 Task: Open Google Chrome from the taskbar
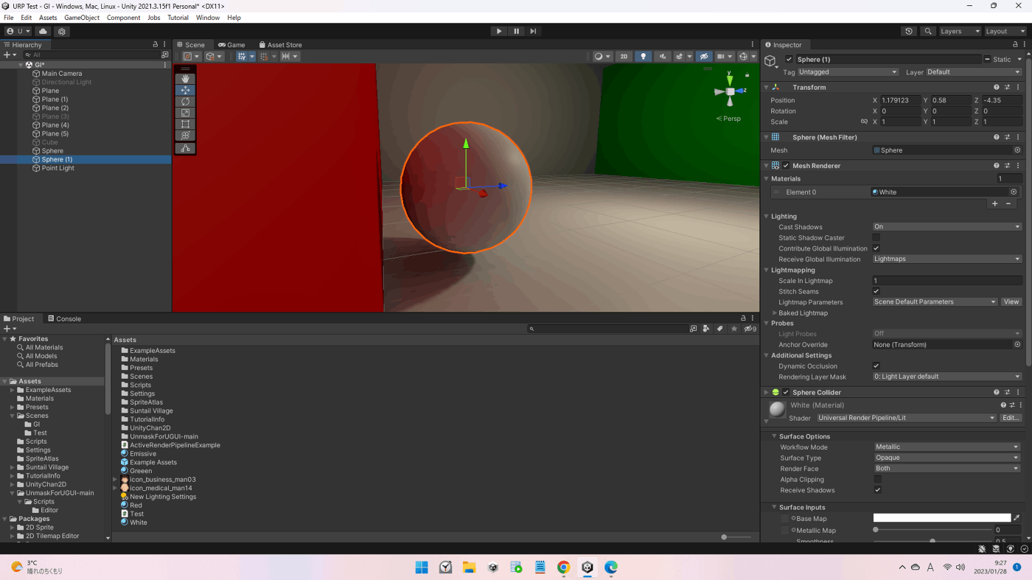[563, 567]
